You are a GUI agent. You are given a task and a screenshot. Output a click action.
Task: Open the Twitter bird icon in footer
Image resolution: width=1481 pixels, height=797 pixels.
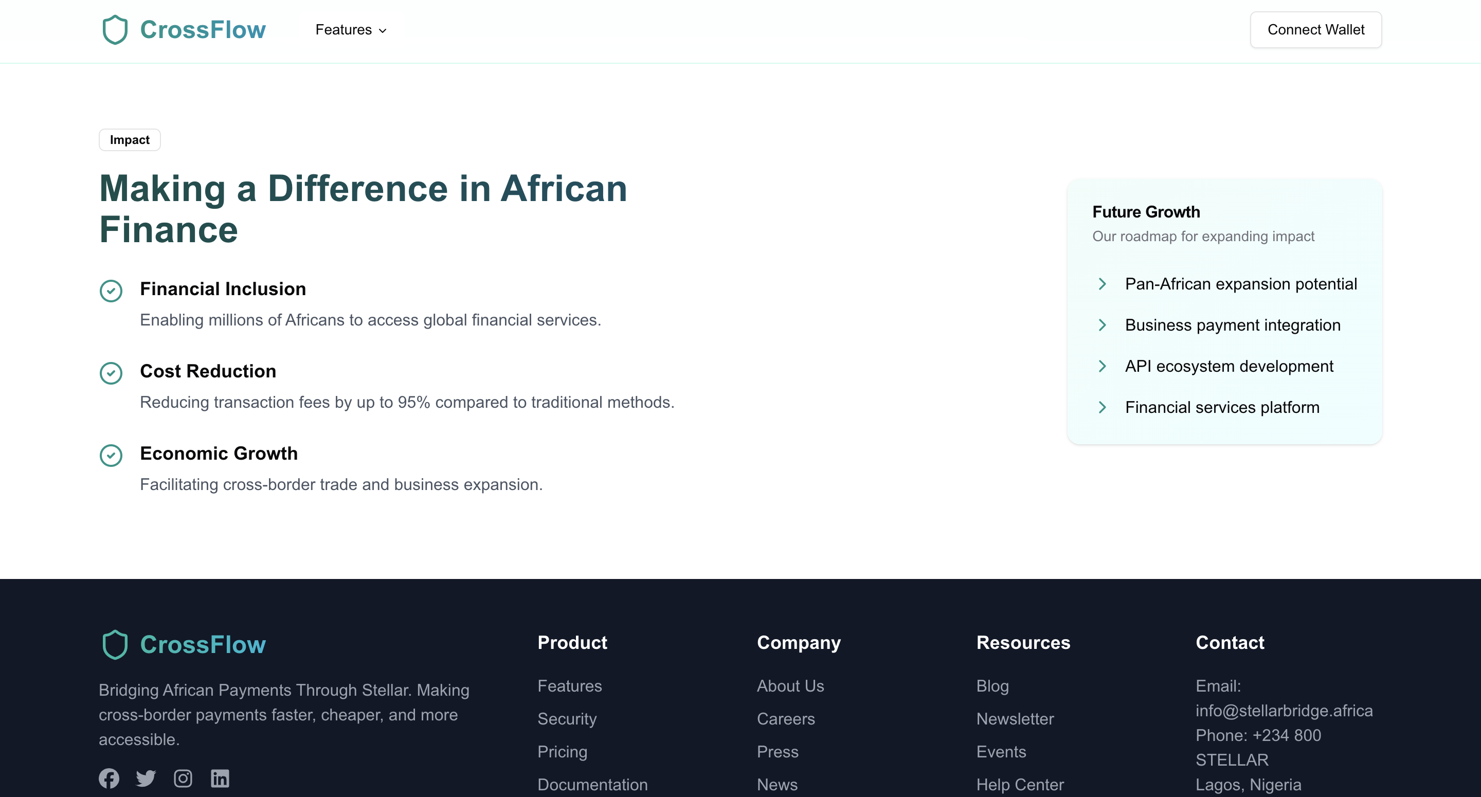click(x=146, y=778)
